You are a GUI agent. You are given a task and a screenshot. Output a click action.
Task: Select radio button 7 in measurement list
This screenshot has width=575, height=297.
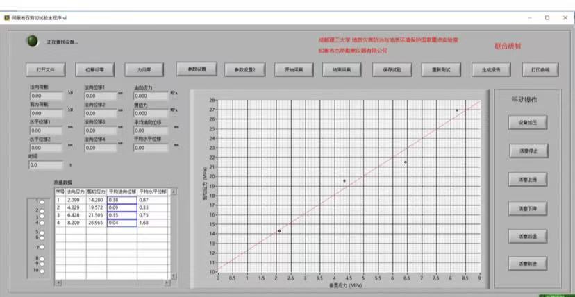[41, 247]
